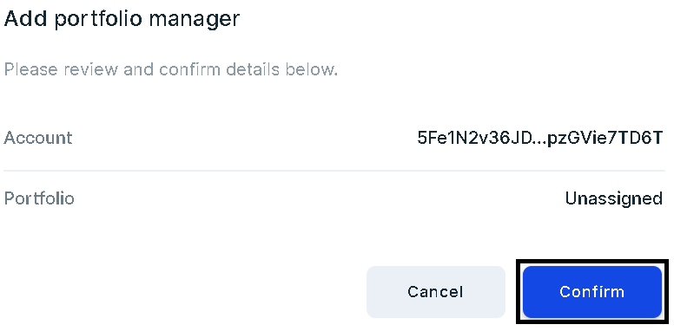
Task: Confirm adding the portfolio manager
Action: click(x=591, y=292)
